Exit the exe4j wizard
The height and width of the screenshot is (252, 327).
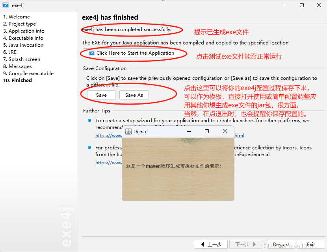311,244
